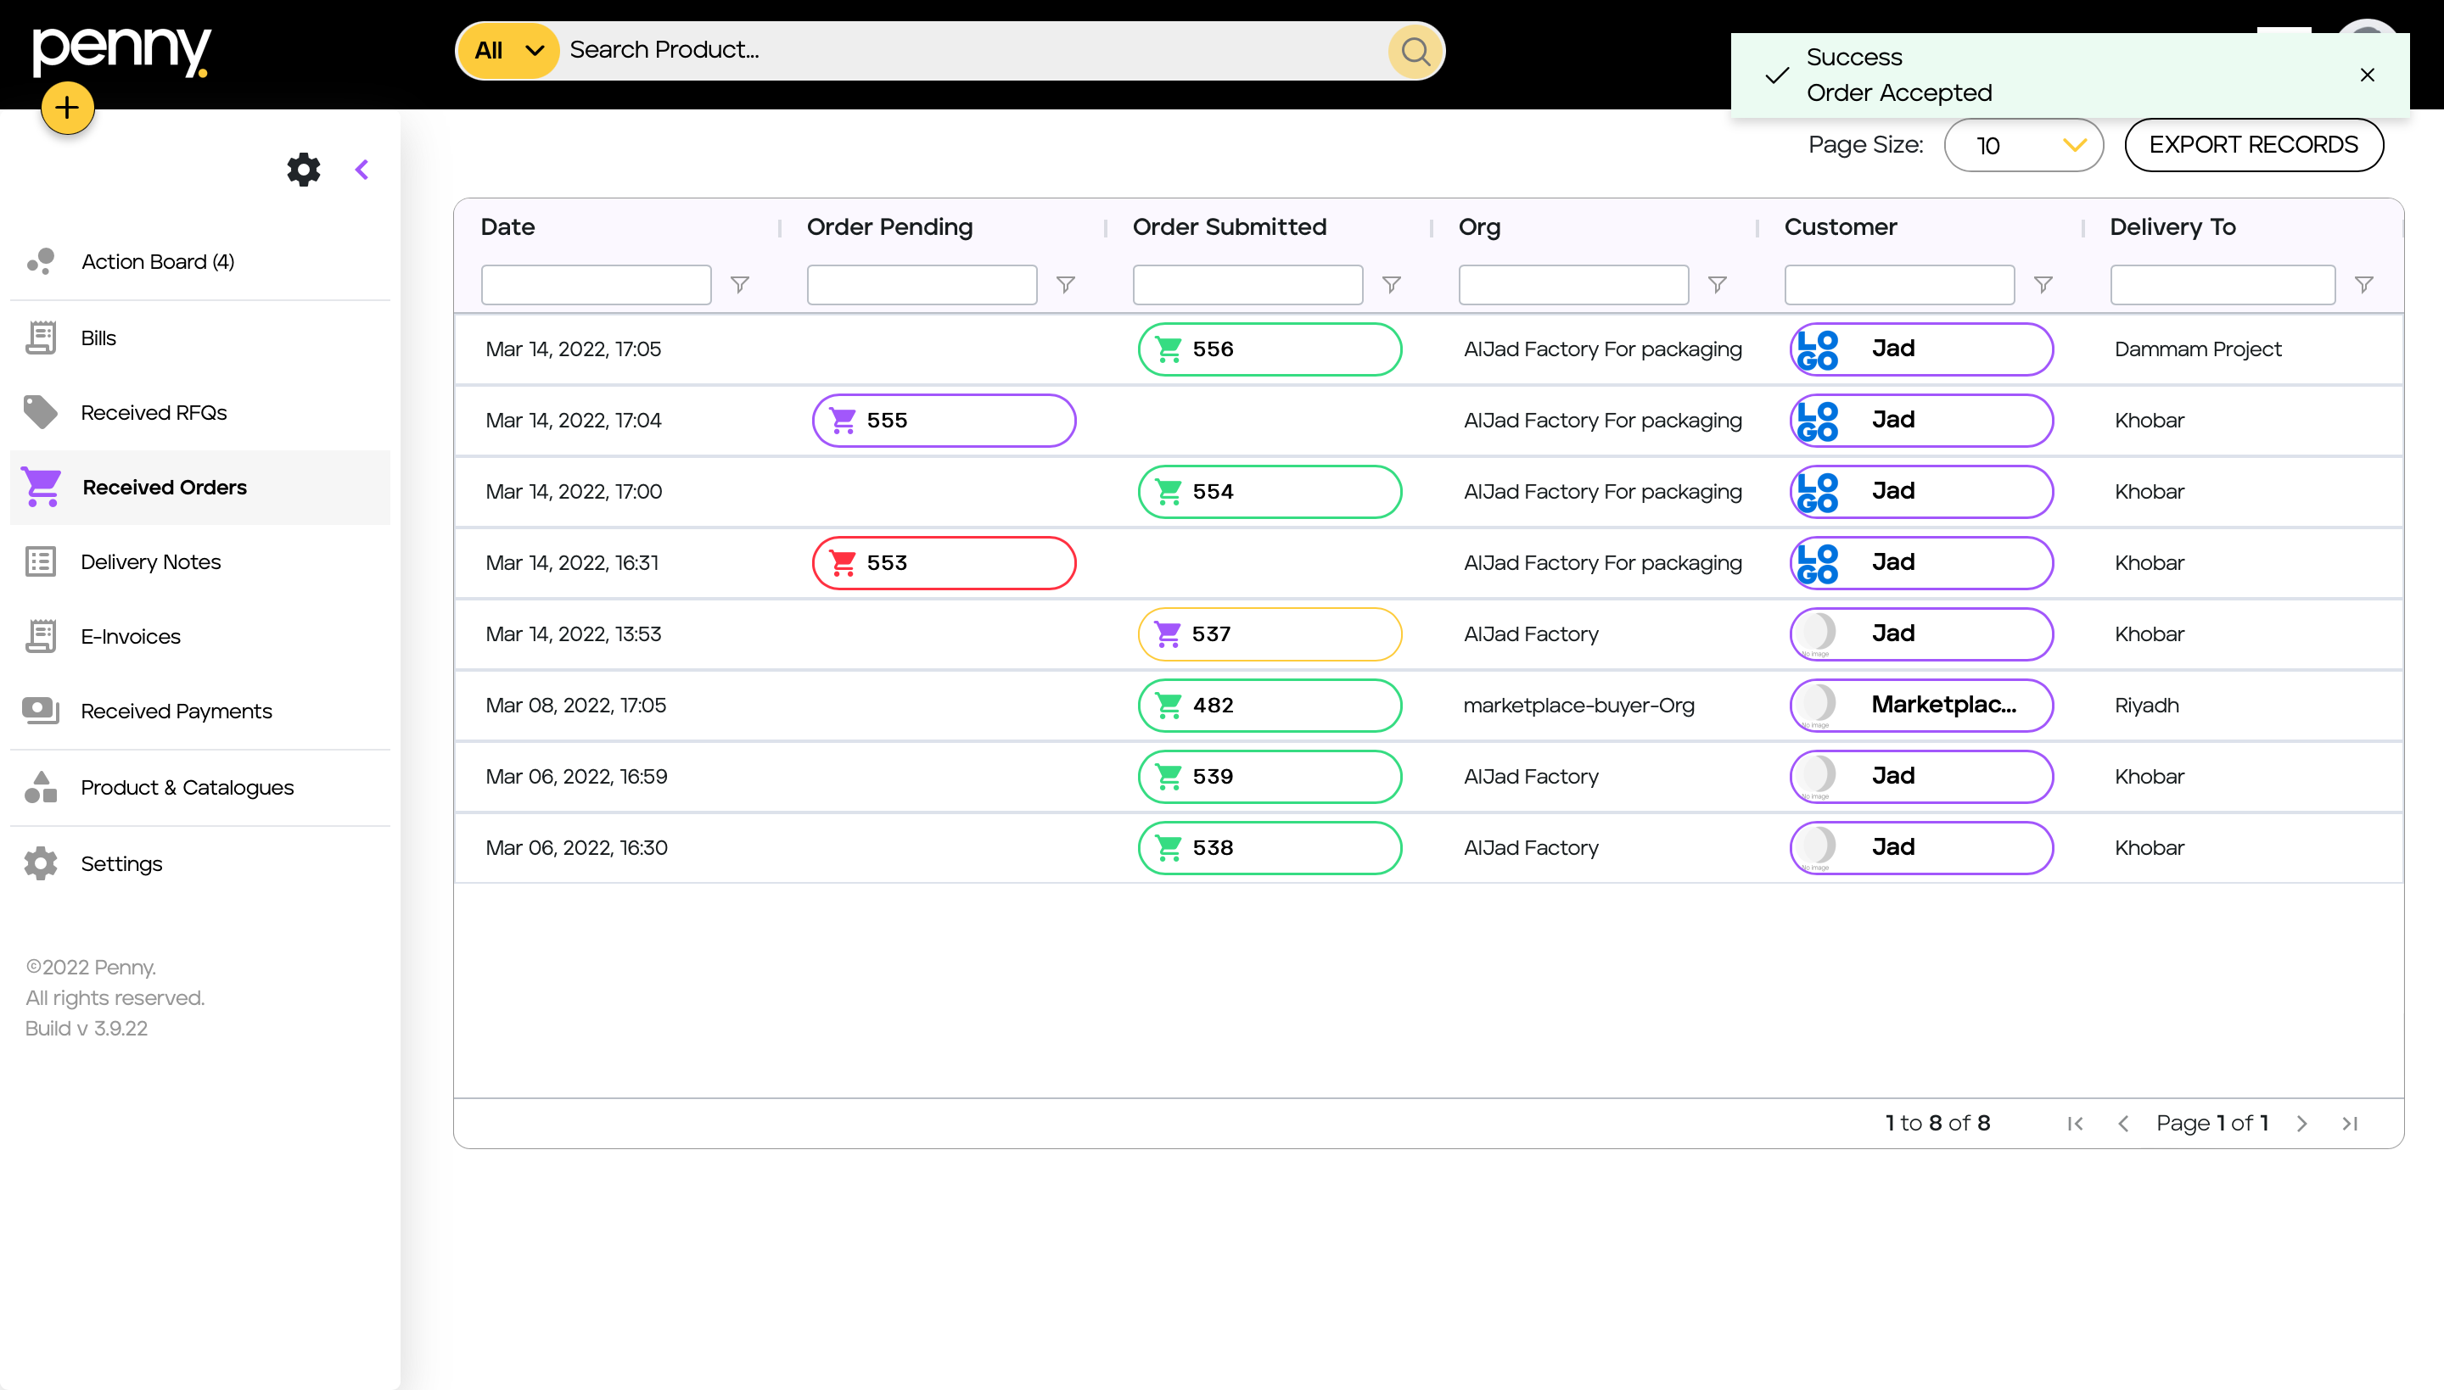
Task: Open Order Pending column filter icon
Action: point(1066,286)
